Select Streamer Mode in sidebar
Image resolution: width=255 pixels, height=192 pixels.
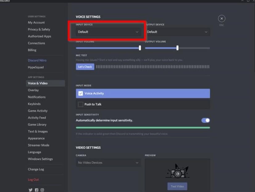39,145
